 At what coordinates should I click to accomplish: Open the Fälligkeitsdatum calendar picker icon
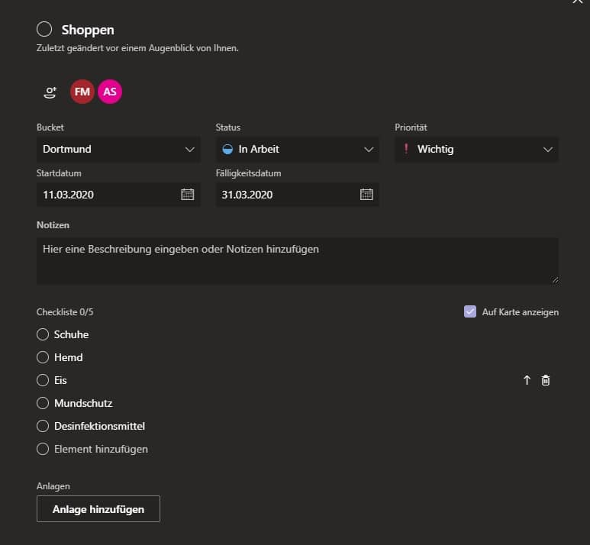[366, 195]
